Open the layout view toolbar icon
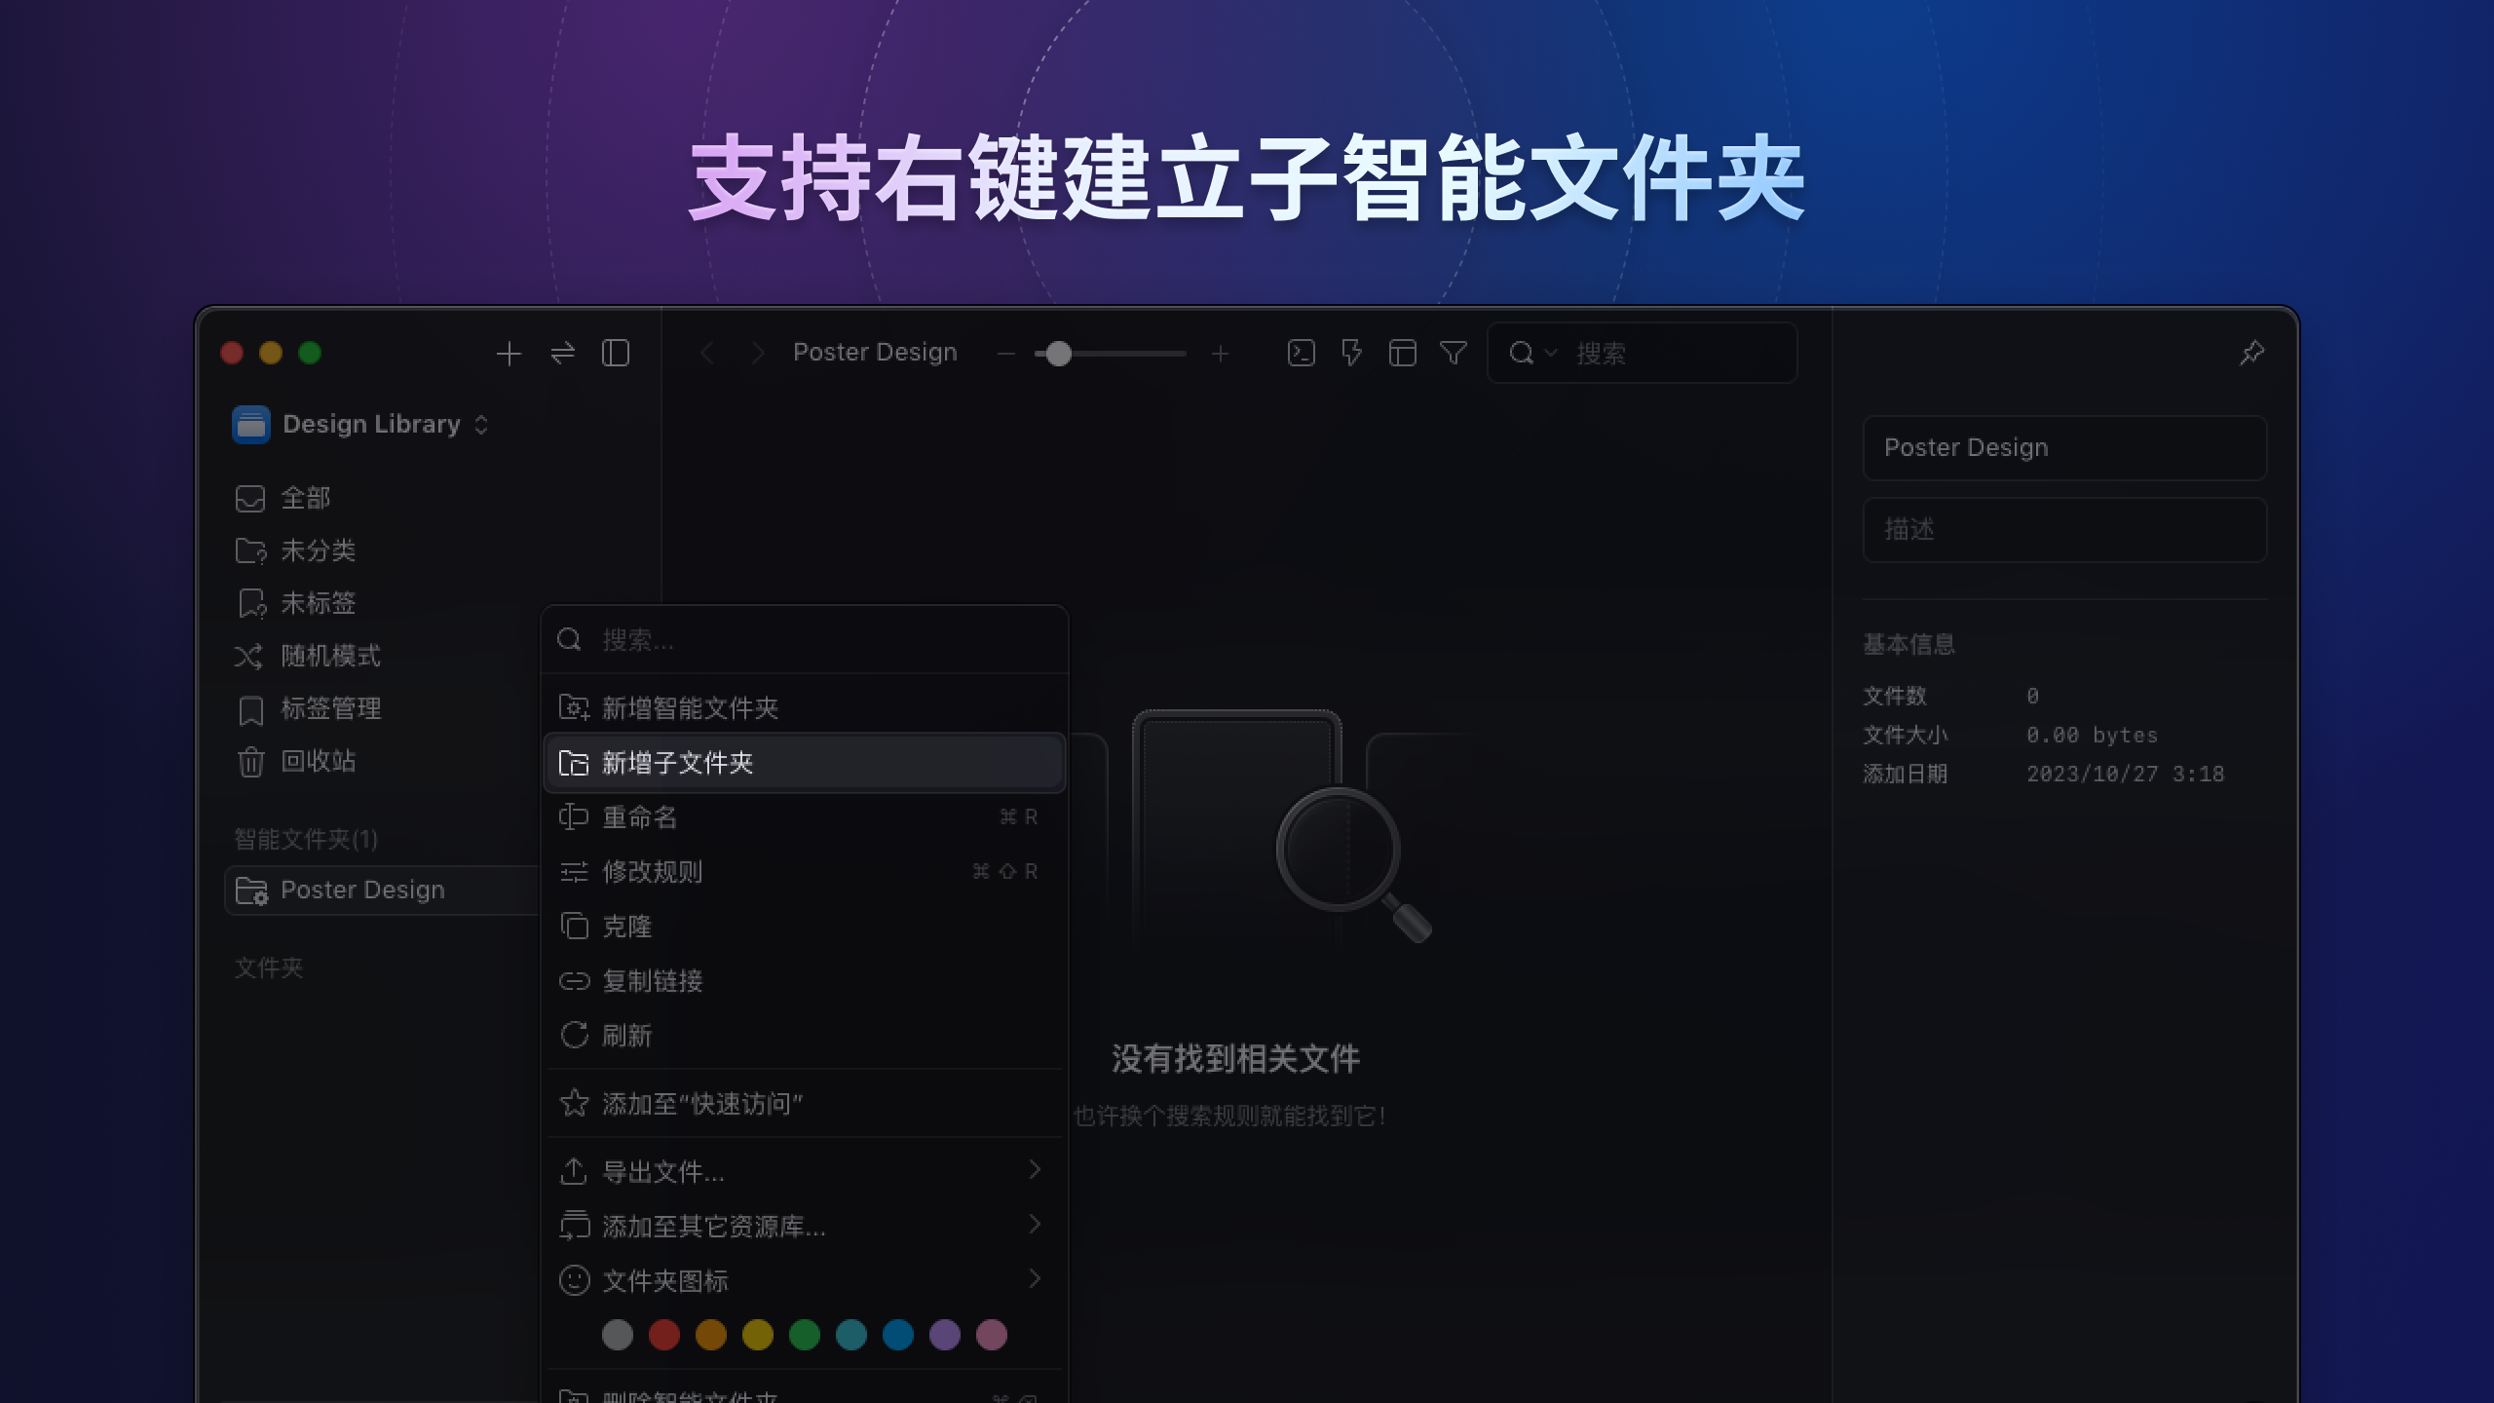The image size is (2494, 1403). [1404, 353]
